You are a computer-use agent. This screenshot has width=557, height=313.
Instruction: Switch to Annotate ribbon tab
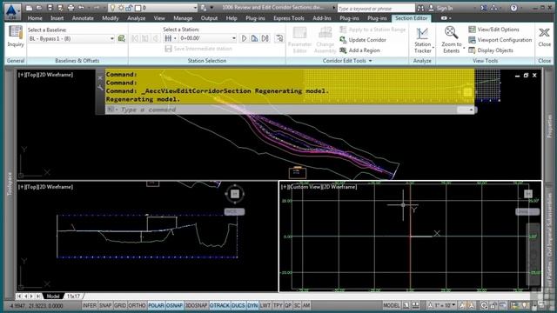(83, 18)
